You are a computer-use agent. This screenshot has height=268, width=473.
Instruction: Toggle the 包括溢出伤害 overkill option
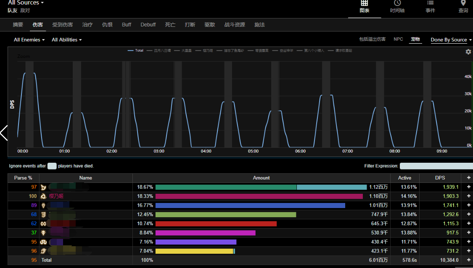pos(372,39)
